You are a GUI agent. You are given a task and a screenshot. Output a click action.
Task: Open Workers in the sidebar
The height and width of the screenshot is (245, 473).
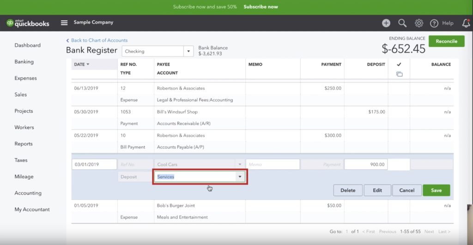[24, 127]
